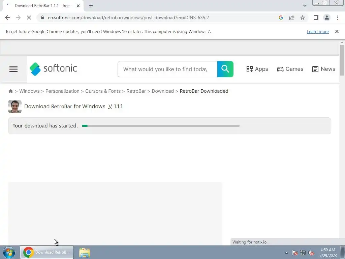This screenshot has width=345, height=259.
Task: Open File Explorer from the taskbar
Action: tap(85, 252)
